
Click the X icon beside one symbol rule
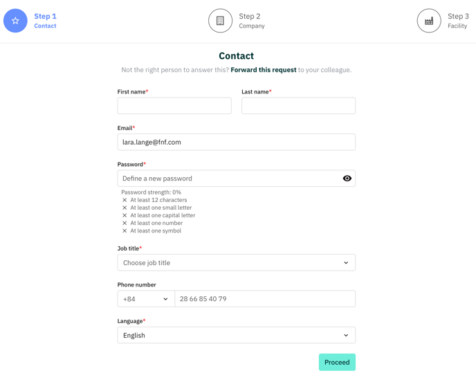coord(125,231)
